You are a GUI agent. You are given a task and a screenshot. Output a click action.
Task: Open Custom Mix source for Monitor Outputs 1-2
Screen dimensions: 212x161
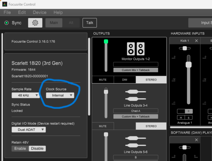[136, 70]
